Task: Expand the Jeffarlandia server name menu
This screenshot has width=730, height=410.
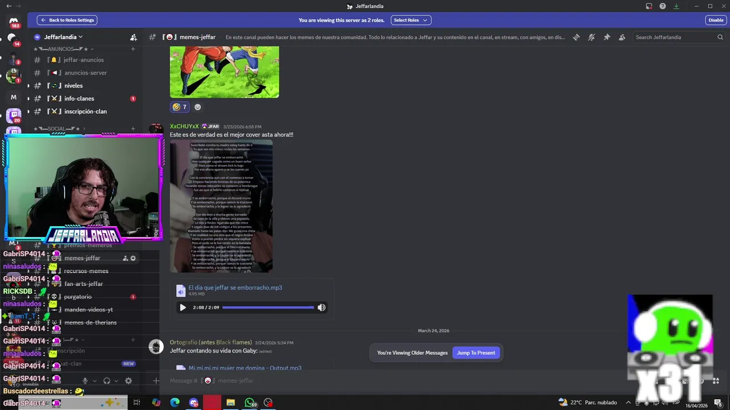Action: [x=63, y=37]
